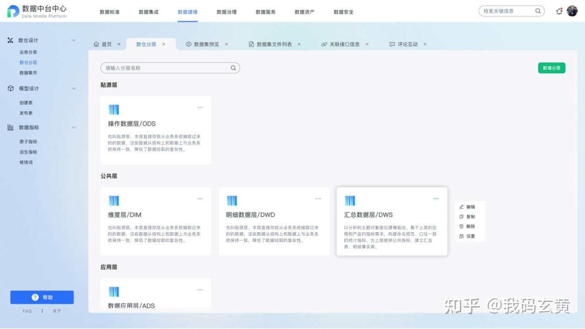This screenshot has width=585, height=329.
Task: Collapse the 数据指标 sidebar group
Action: click(74, 127)
